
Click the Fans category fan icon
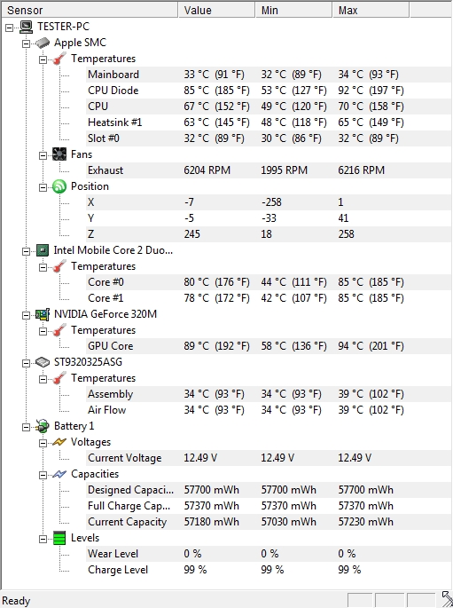(x=59, y=154)
